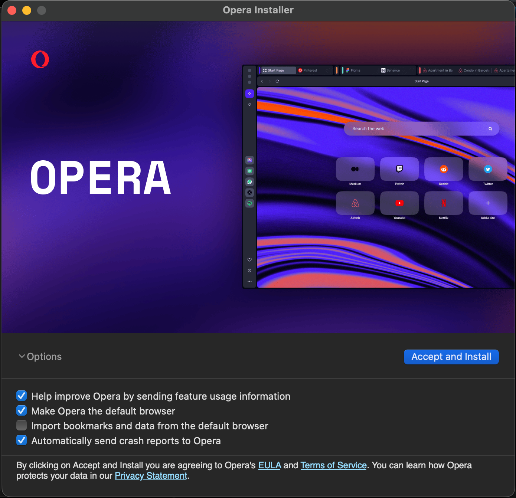This screenshot has width=516, height=498.
Task: Click the Accept and Install button
Action: pyautogui.click(x=451, y=357)
